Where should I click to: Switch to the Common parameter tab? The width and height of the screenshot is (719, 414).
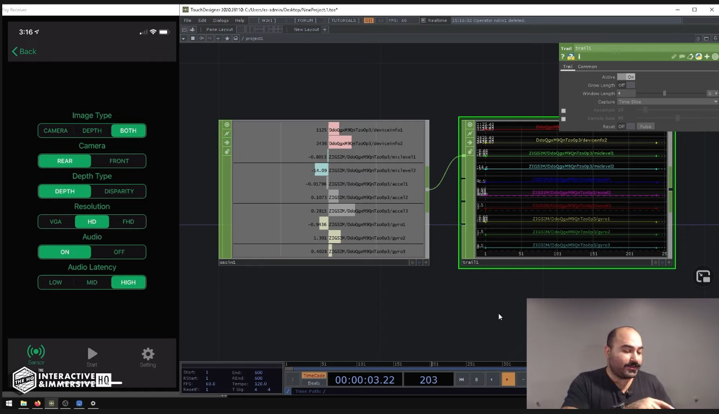[587, 66]
